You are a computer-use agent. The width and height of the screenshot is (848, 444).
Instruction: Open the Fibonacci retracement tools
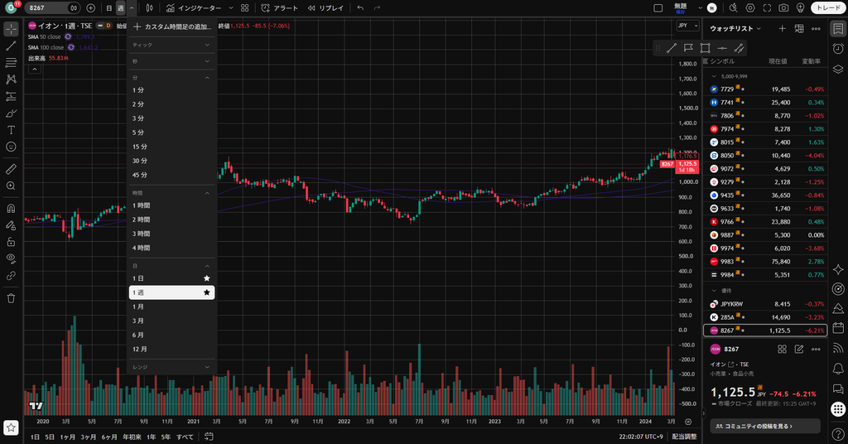coord(11,63)
